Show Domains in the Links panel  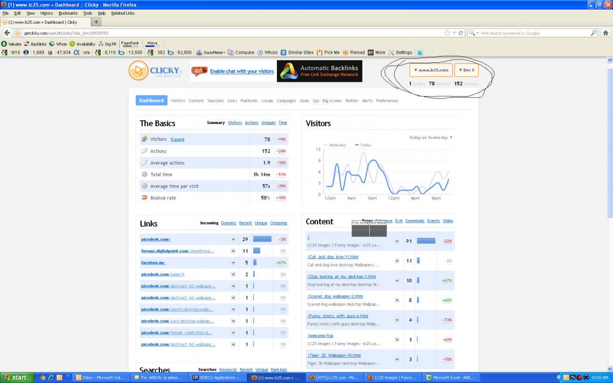point(229,223)
